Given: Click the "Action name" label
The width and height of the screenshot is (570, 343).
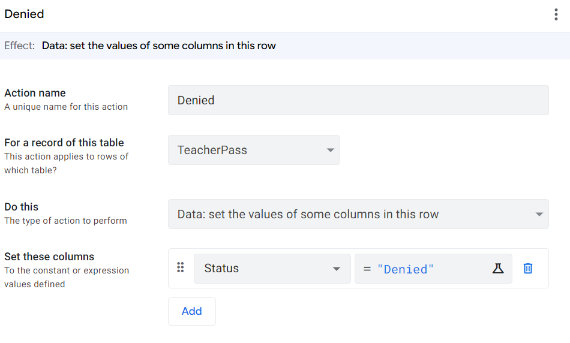Looking at the screenshot, I should (x=35, y=93).
